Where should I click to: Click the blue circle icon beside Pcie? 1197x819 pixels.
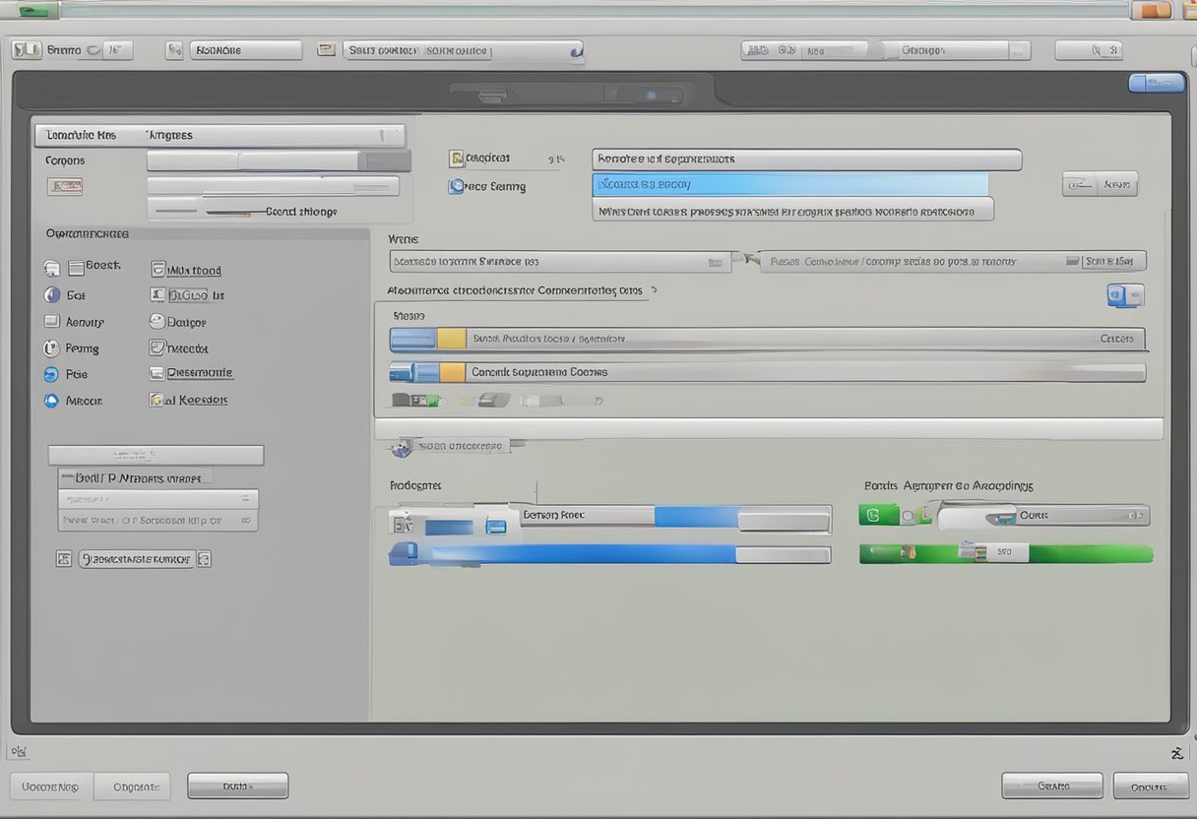(51, 374)
